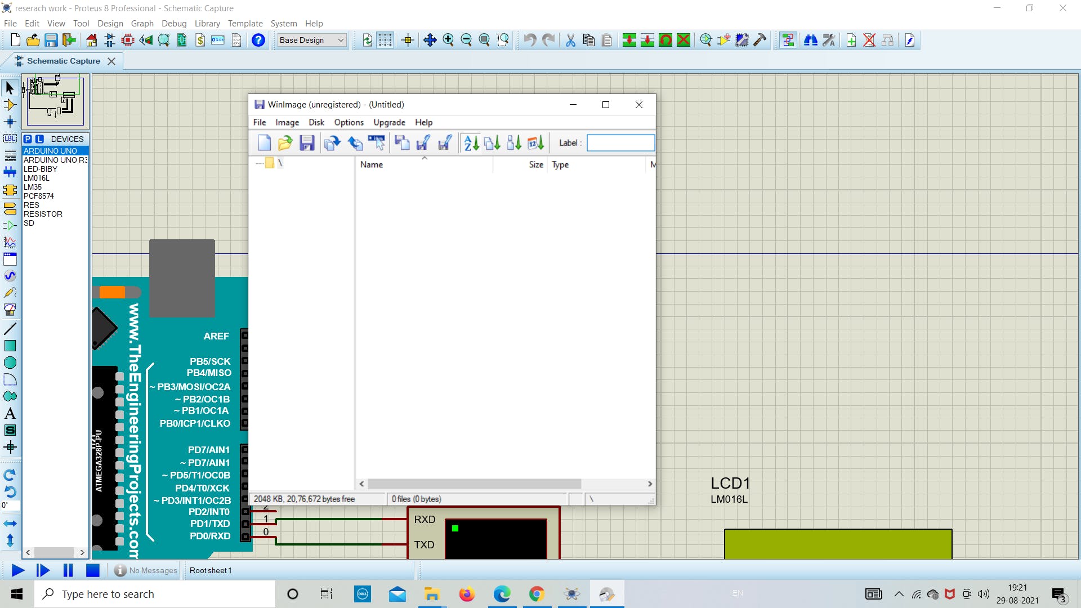
Task: Select ARDUINO UNO in devices list
Action: coord(55,151)
